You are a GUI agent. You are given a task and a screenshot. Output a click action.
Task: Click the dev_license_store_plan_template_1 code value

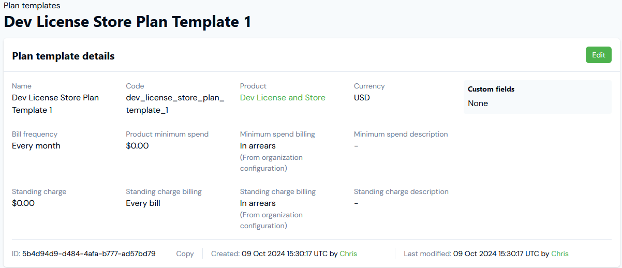pyautogui.click(x=175, y=103)
